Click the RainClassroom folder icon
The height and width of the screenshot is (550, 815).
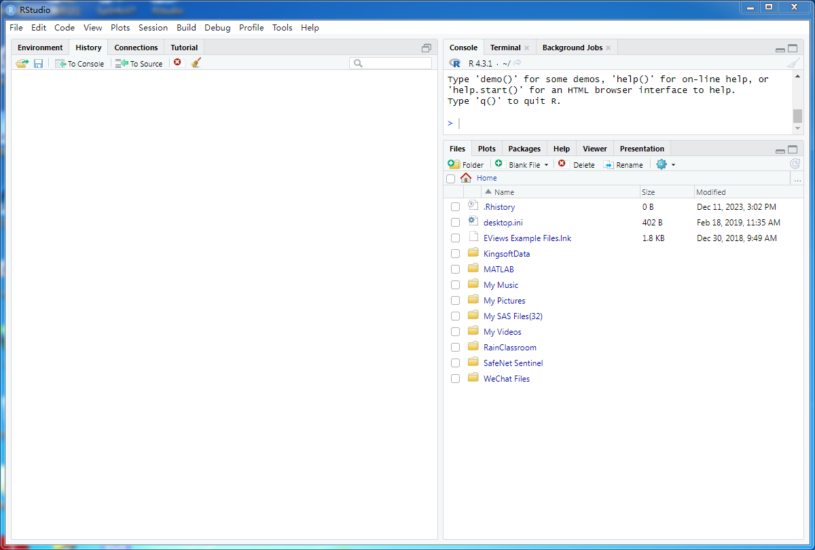point(473,346)
